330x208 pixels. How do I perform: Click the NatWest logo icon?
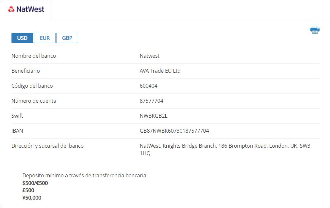tap(11, 9)
